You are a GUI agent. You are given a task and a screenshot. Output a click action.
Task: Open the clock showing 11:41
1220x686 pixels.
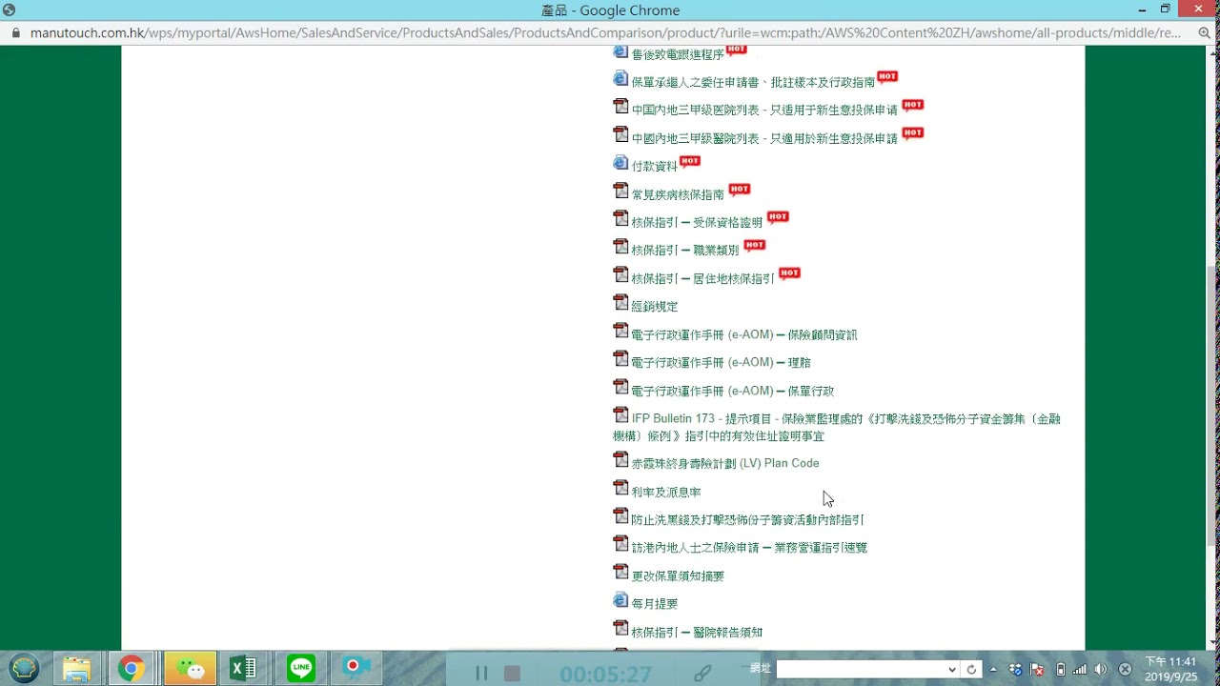point(1170,669)
